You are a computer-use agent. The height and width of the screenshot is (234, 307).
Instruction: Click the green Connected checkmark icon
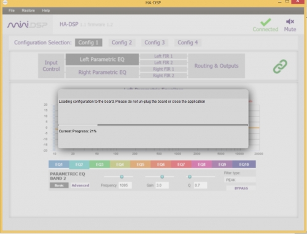[266, 22]
